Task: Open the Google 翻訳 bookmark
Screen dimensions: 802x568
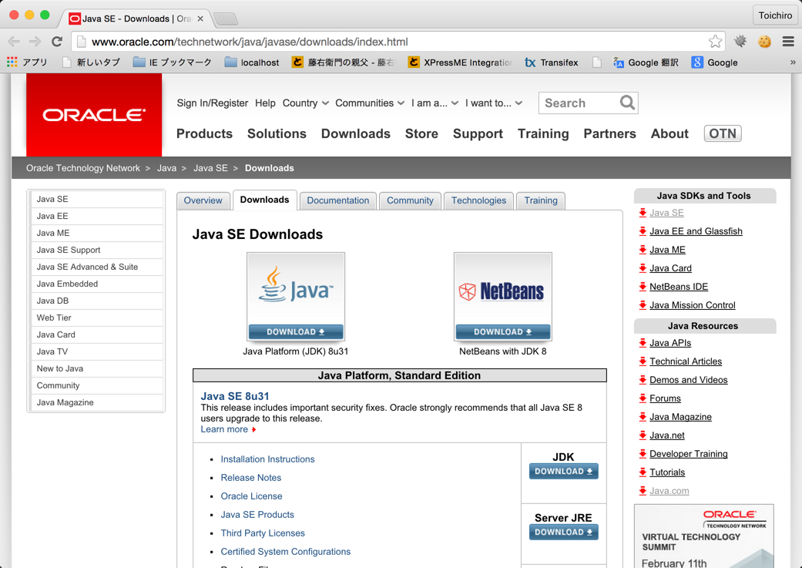Action: (646, 62)
